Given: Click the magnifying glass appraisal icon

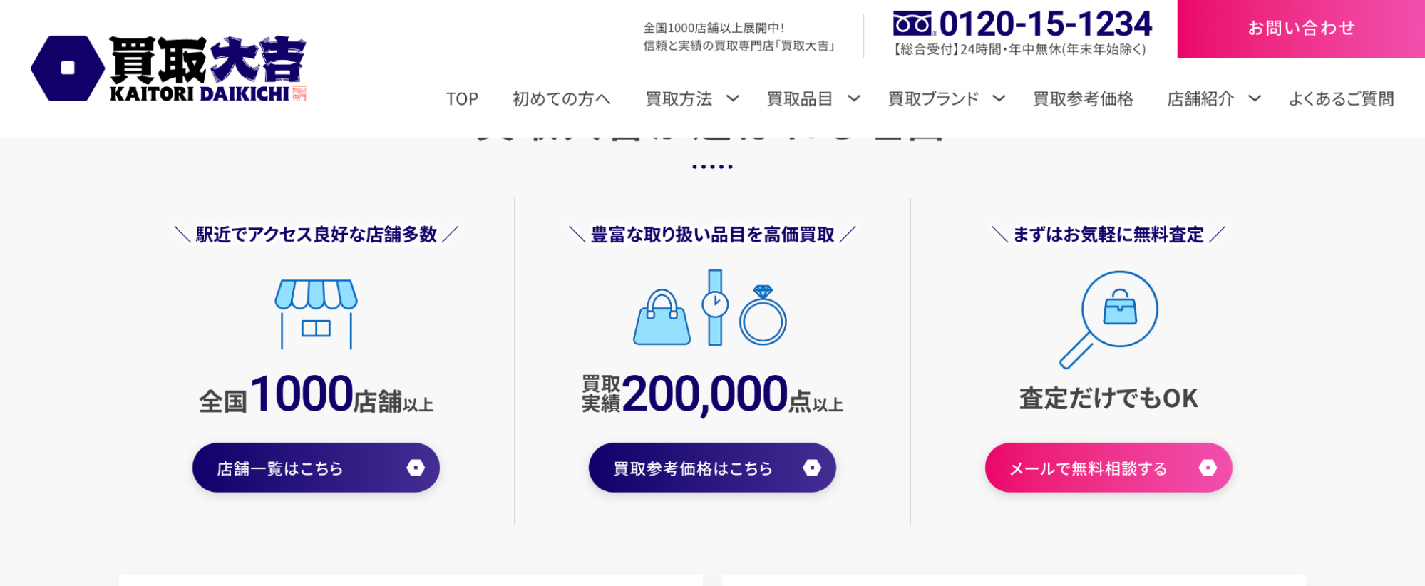Looking at the screenshot, I should [x=1108, y=319].
